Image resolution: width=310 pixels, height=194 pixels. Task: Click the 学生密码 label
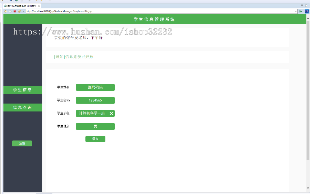point(63,100)
